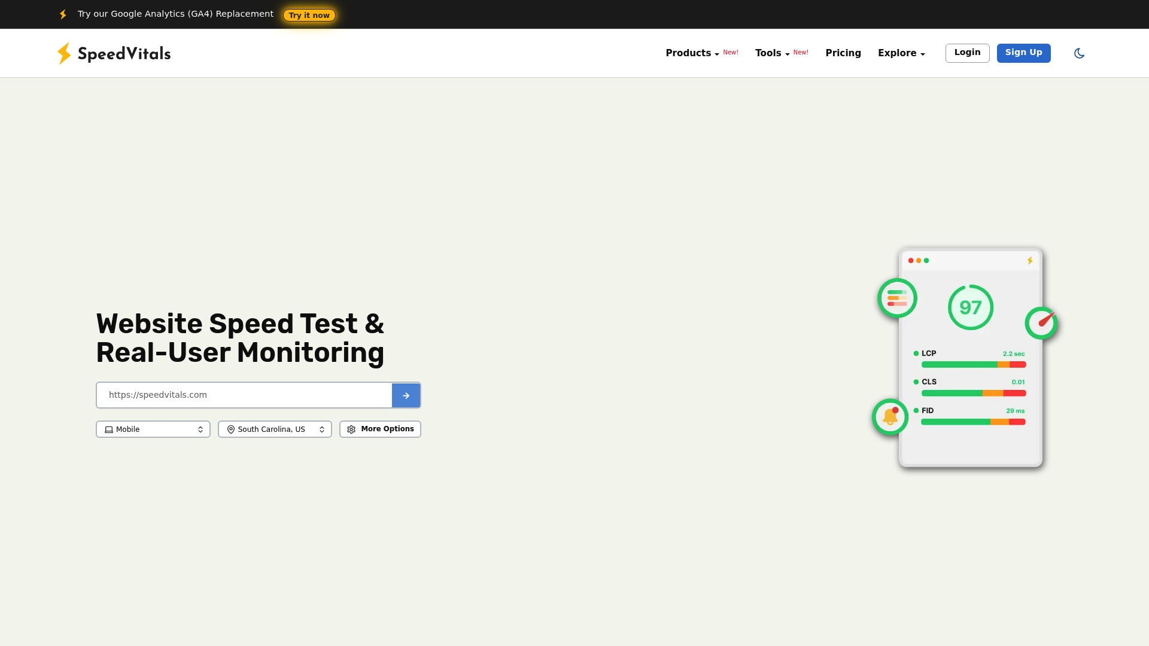Click the More Options button

coord(380,429)
